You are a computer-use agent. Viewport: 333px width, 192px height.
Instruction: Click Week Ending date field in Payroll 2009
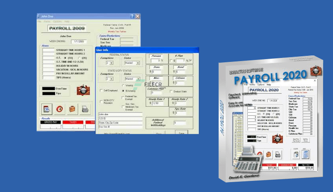(x=79, y=41)
